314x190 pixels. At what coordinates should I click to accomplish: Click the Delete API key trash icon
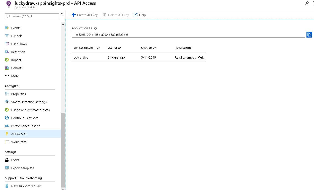[x=105, y=15]
